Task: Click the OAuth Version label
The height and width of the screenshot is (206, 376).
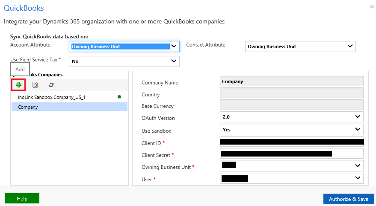Action: (x=158, y=118)
